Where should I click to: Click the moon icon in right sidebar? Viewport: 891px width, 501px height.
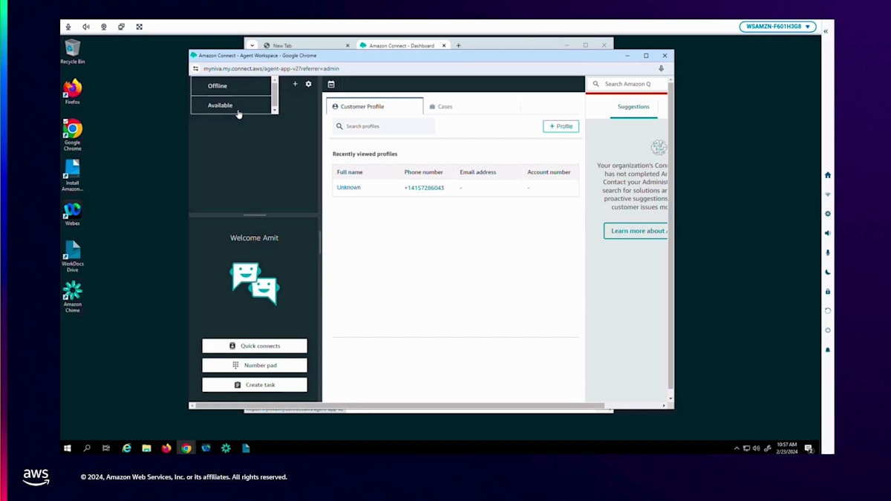tap(828, 272)
